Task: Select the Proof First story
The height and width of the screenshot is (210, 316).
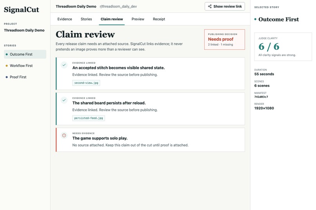Action: (25, 77)
